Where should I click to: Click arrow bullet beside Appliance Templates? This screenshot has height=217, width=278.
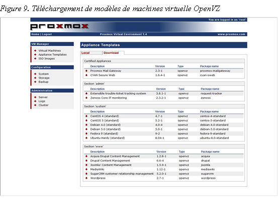[x=35, y=54]
